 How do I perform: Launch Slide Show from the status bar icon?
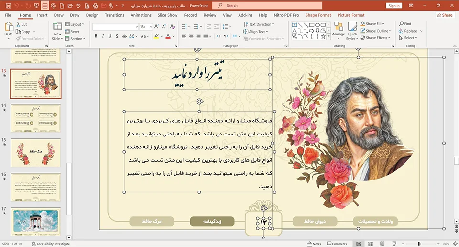394,244
